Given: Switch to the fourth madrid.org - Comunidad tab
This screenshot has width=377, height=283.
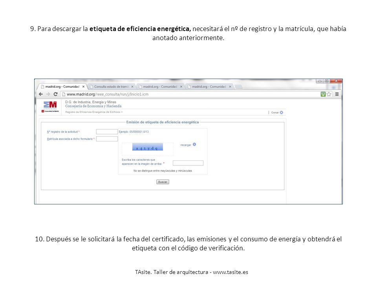Looking at the screenshot, I should pyautogui.click(x=209, y=86).
